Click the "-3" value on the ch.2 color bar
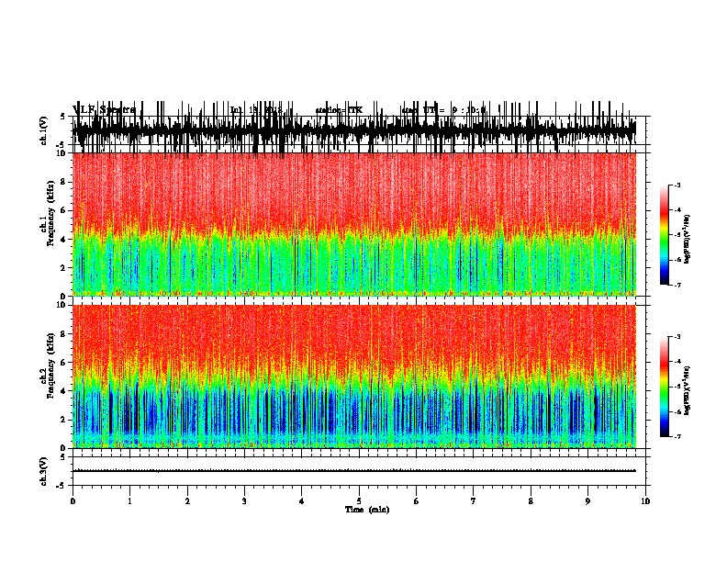Viewport: 727px width, 562px height. coord(677,337)
